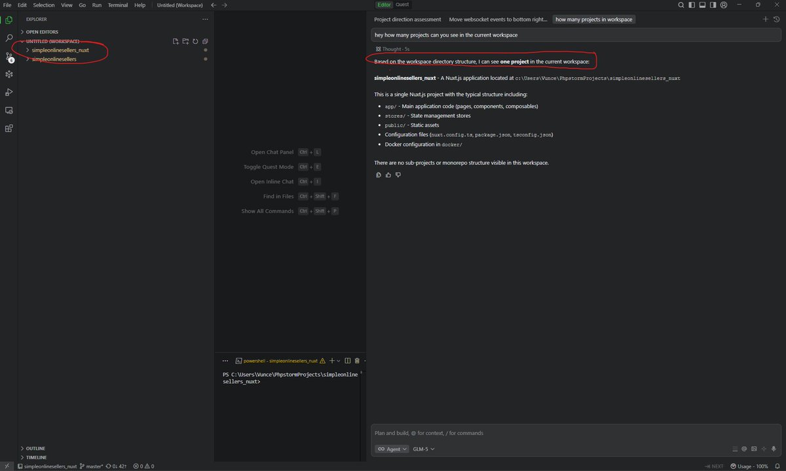Open notifications bell in status bar

(x=776, y=466)
